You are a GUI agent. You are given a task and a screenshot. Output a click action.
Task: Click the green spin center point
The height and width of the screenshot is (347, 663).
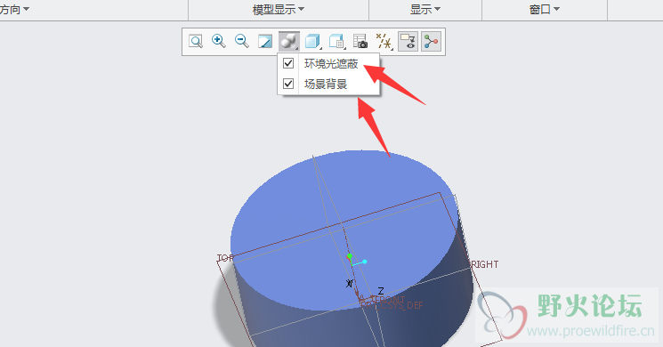(349, 256)
